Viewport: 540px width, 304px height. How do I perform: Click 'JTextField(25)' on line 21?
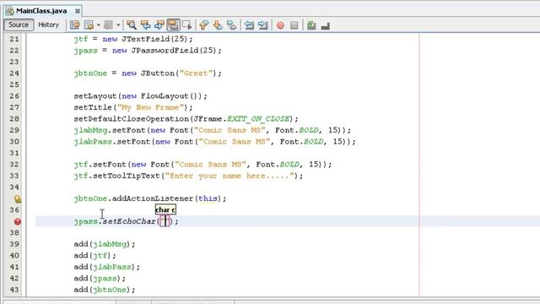pyautogui.click(x=154, y=39)
